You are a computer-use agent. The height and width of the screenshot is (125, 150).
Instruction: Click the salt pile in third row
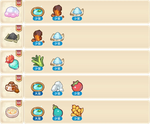click(x=57, y=62)
